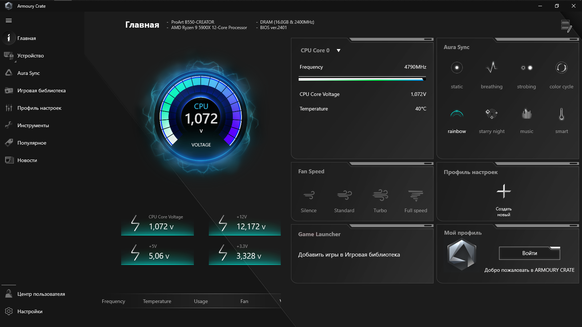582x327 pixels.
Task: Expand the Устройство submenu in the sidebar
Action: point(31,56)
